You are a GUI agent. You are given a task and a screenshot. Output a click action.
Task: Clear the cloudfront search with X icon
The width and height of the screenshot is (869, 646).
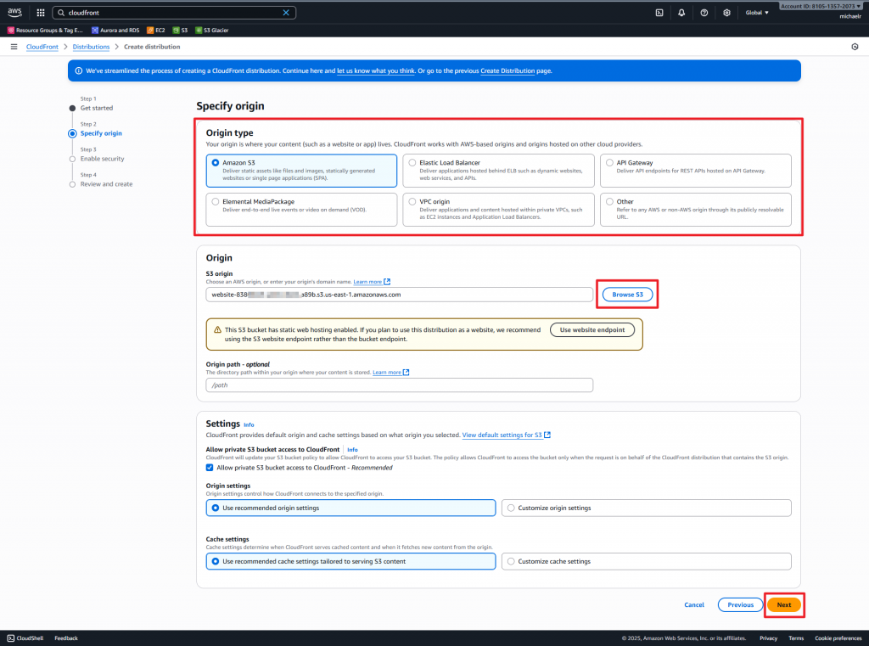(286, 12)
